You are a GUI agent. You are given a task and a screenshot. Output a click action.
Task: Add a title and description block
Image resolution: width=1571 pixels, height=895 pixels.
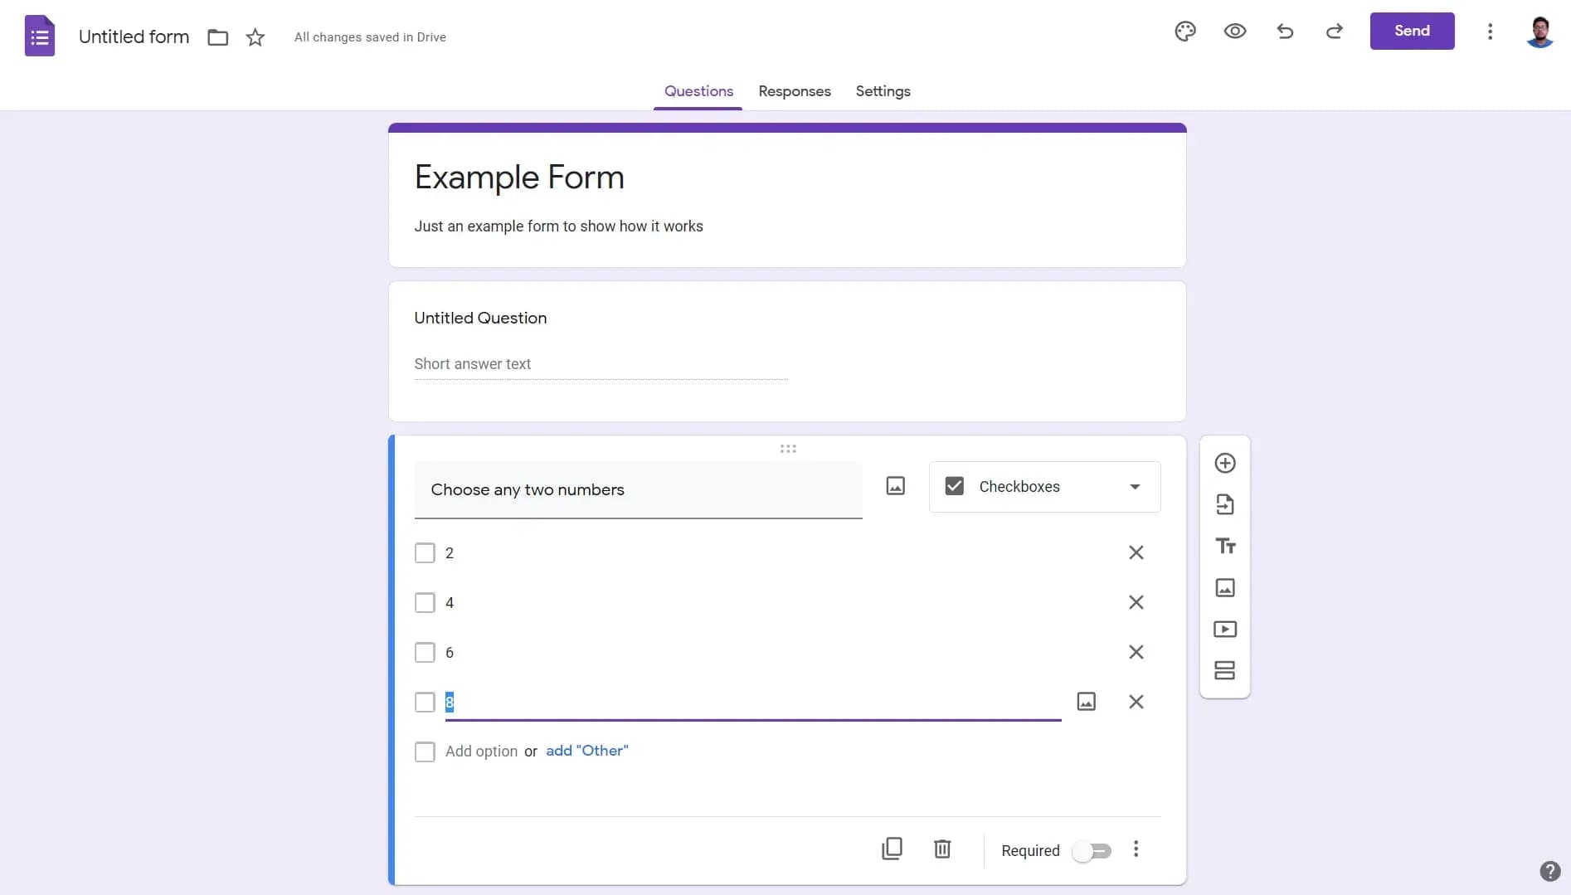(1225, 546)
